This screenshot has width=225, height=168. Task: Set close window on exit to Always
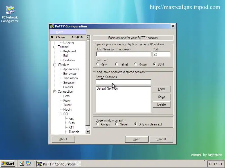[98, 124]
